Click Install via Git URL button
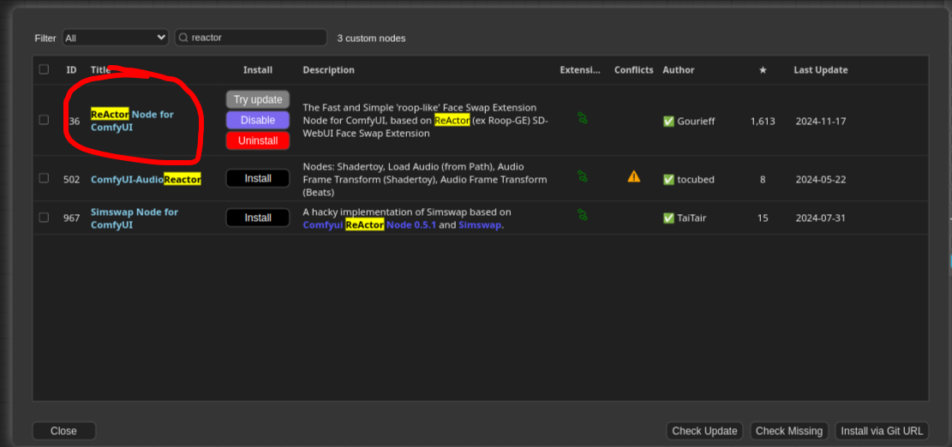 point(882,431)
